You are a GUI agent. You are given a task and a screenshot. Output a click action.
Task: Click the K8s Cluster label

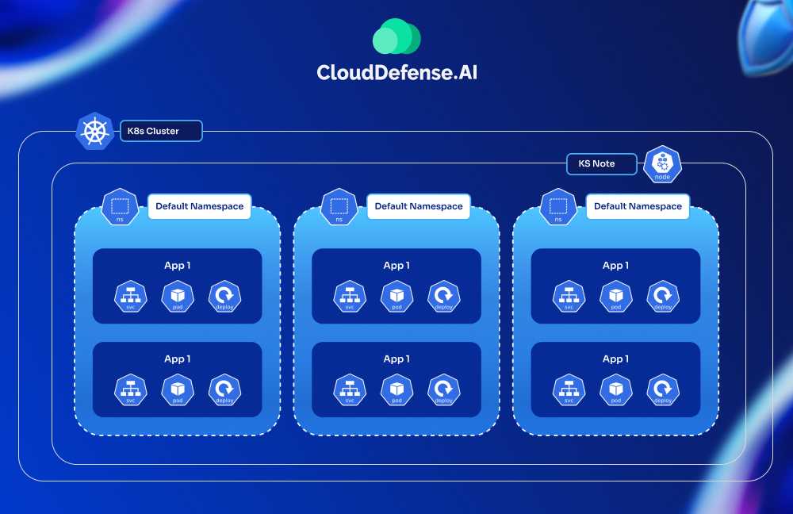click(x=162, y=131)
